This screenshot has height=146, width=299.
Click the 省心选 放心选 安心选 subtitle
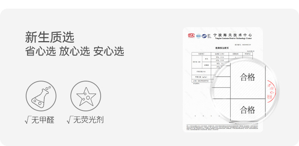tap(75, 51)
